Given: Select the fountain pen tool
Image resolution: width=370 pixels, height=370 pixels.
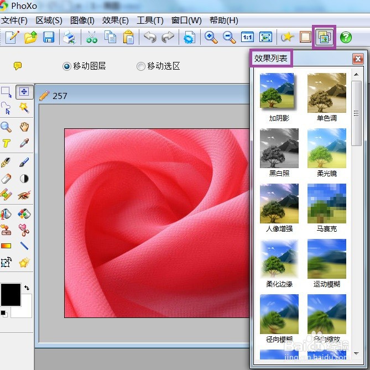Looking at the screenshot, I should [6, 163].
